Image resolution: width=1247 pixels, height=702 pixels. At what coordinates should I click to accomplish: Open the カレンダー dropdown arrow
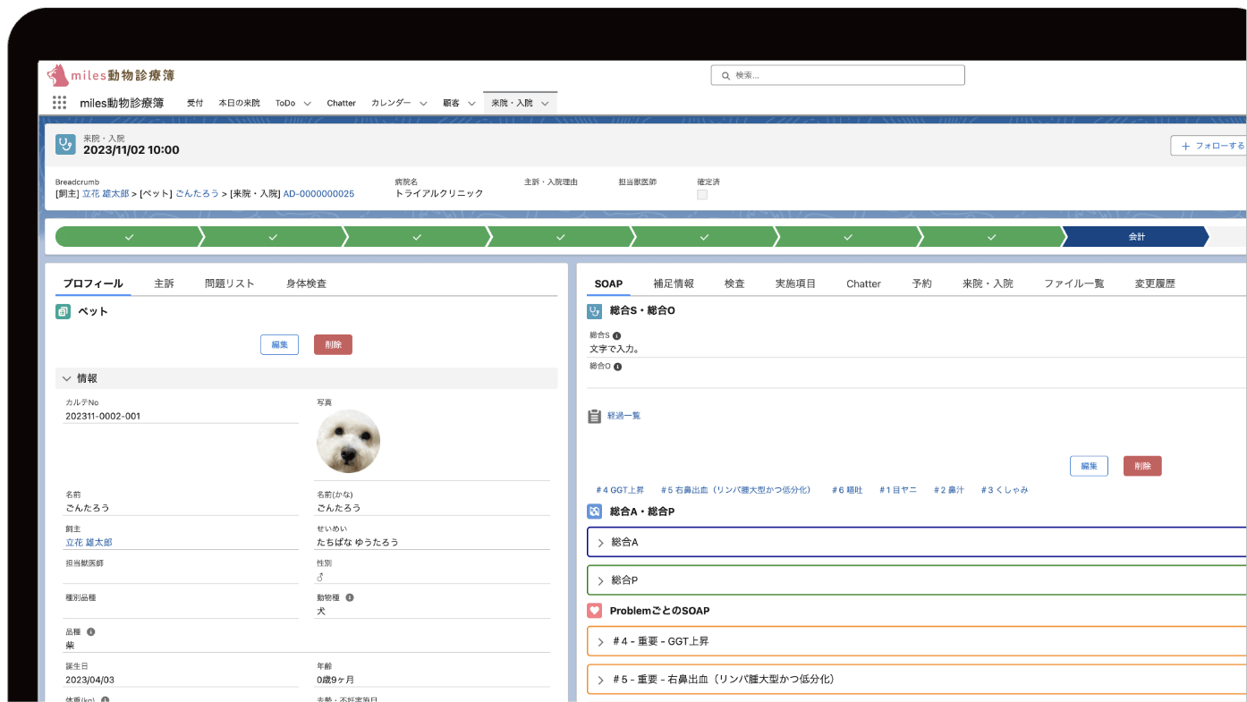click(423, 104)
